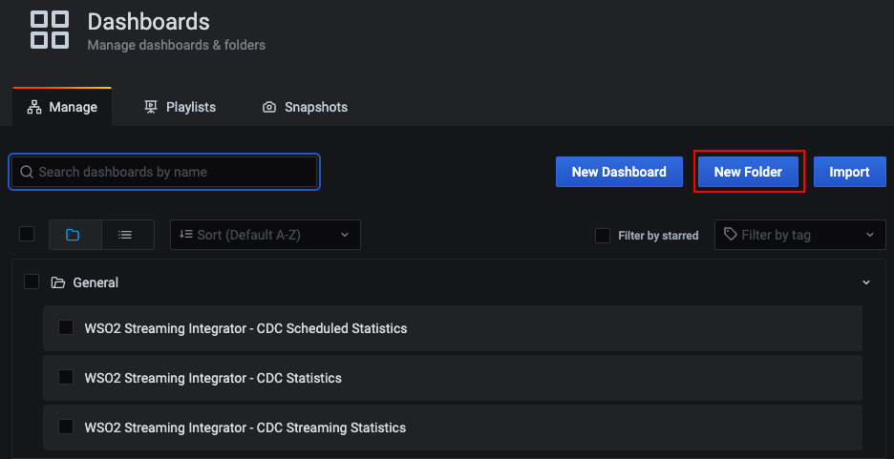The height and width of the screenshot is (459, 894).
Task: Toggle the select-all checkbox above the list
Action: (27, 234)
